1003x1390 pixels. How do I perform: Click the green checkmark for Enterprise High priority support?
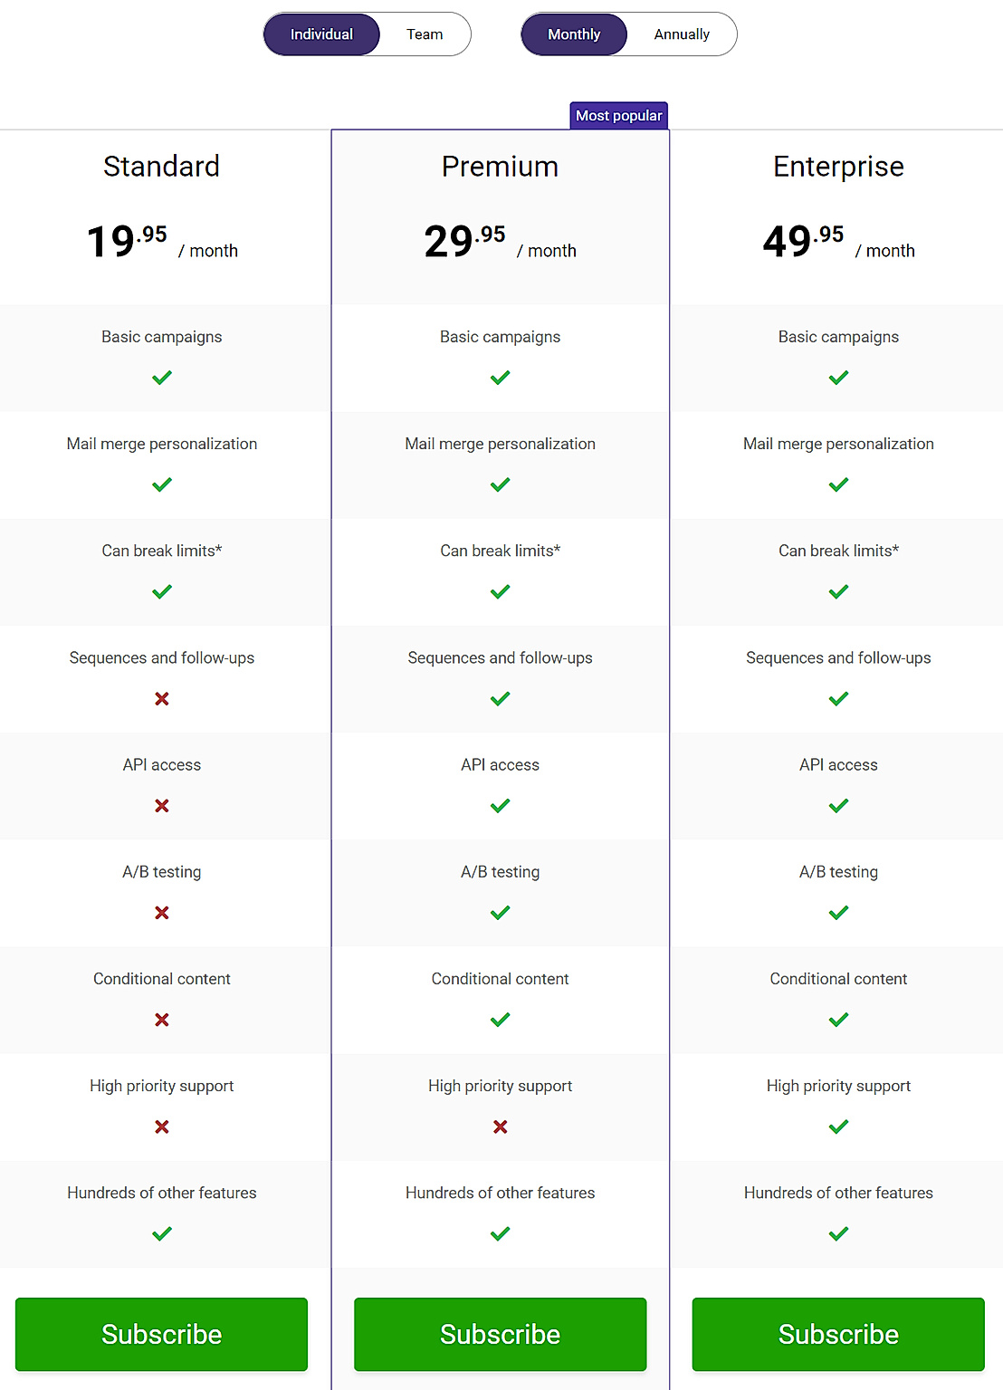coord(837,1126)
